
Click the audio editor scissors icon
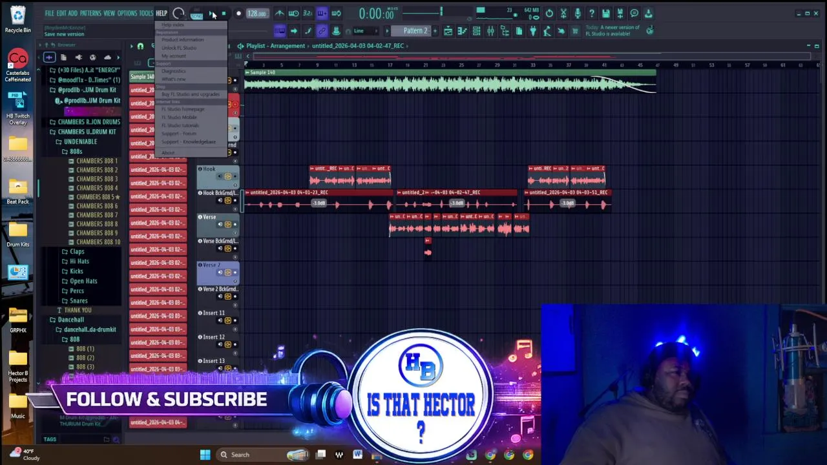pyautogui.click(x=563, y=14)
